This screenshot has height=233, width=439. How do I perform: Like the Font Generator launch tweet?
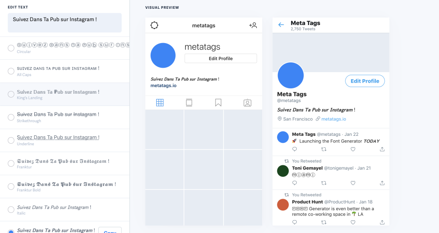click(x=353, y=149)
